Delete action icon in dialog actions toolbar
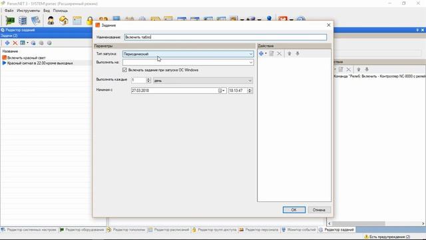This screenshot has width=426, height=240. [279, 53]
